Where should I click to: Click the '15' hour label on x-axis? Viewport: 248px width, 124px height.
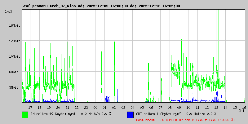click(235, 108)
